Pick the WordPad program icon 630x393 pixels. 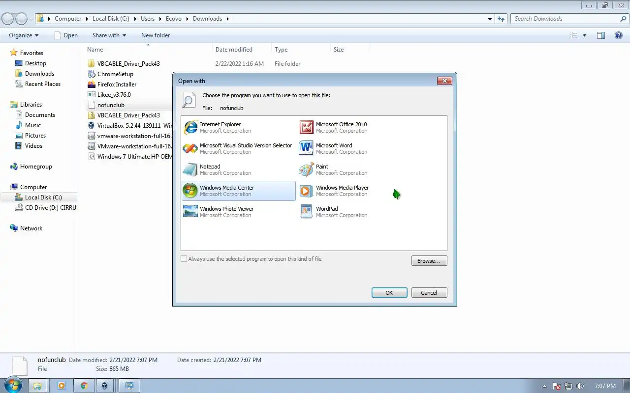[x=307, y=212]
